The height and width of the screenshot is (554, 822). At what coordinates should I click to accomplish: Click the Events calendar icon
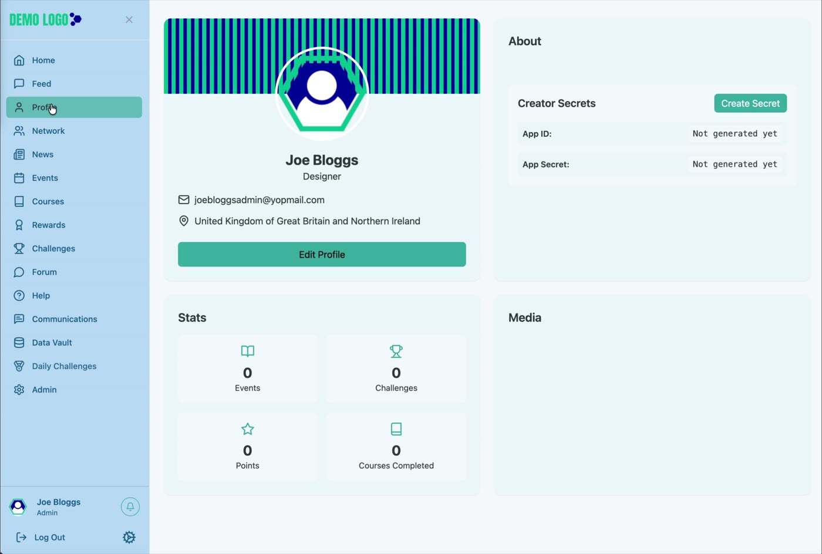click(x=19, y=178)
